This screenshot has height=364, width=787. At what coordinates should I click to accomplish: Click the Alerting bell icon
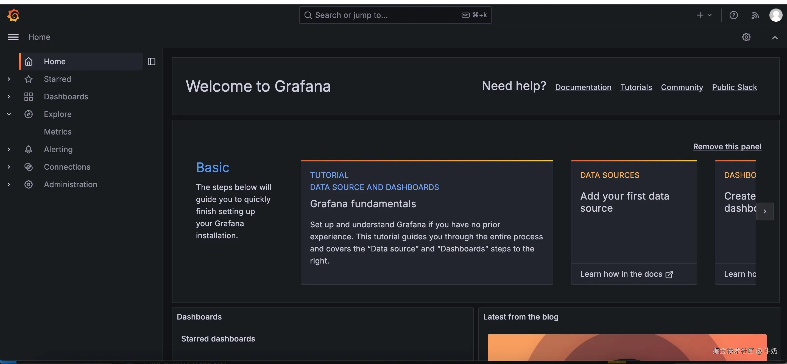coord(28,149)
